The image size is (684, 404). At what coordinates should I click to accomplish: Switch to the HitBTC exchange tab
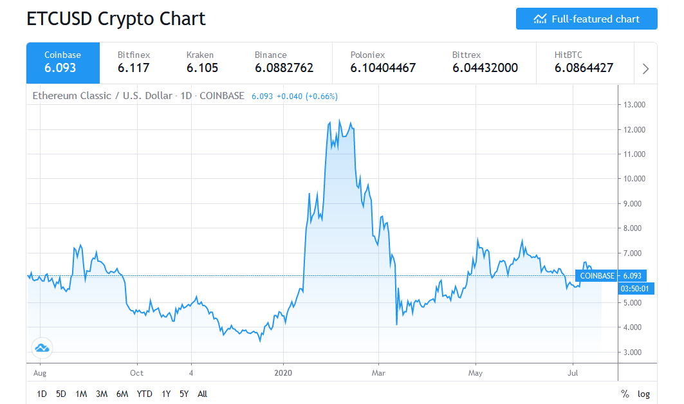[x=584, y=63]
